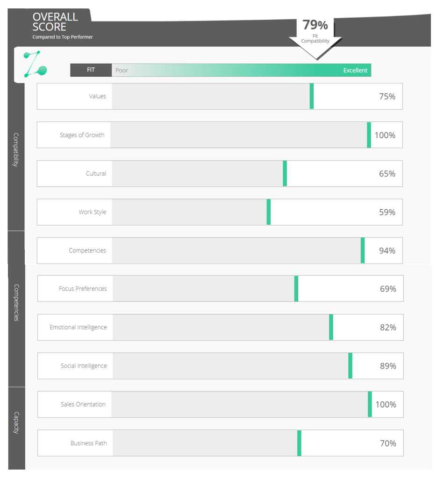This screenshot has width=437, height=478.
Task: Click the 94% Competencies score value
Action: 387,251
